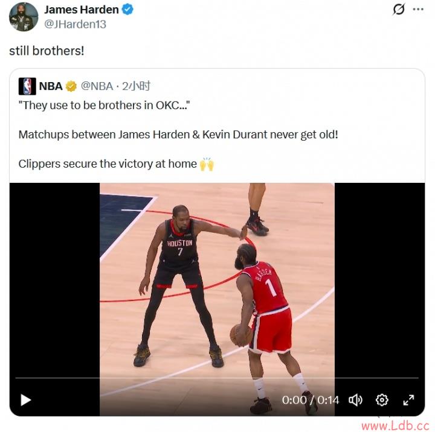Open the James Harden display name link
The width and height of the screenshot is (435, 432).
(x=82, y=10)
